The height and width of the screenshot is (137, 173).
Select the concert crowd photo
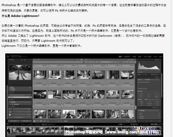127,75
